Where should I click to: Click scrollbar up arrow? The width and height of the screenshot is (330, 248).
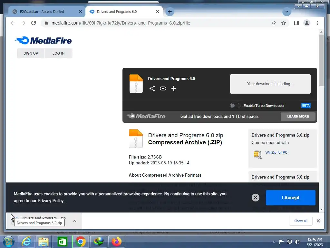point(321,32)
